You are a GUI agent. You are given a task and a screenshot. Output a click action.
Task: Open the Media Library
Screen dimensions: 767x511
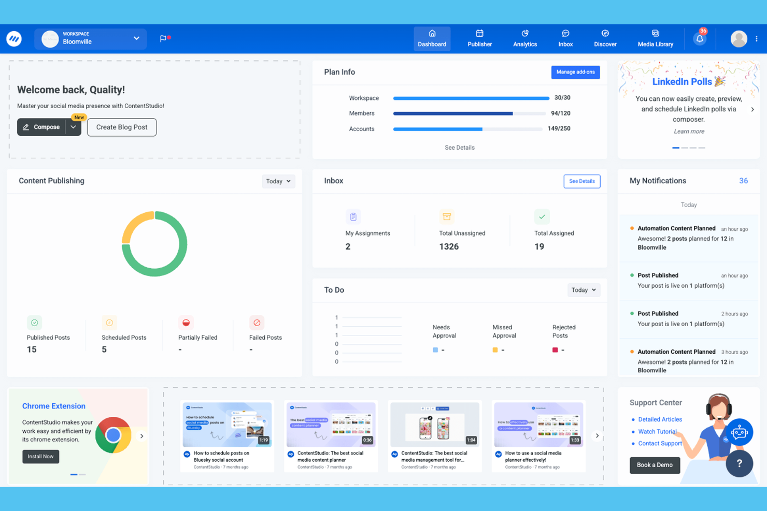pyautogui.click(x=655, y=39)
